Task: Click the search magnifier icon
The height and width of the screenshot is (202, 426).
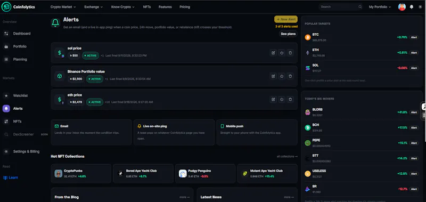Action: point(360,7)
